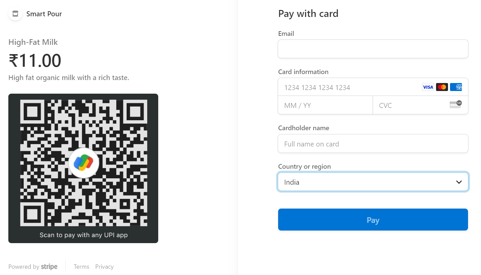Select the Visa card icon
This screenshot has height=275, width=481.
pyautogui.click(x=428, y=87)
